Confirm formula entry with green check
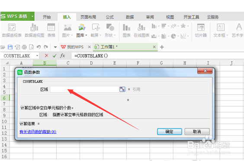This screenshot has height=161, width=244. coord(55,55)
